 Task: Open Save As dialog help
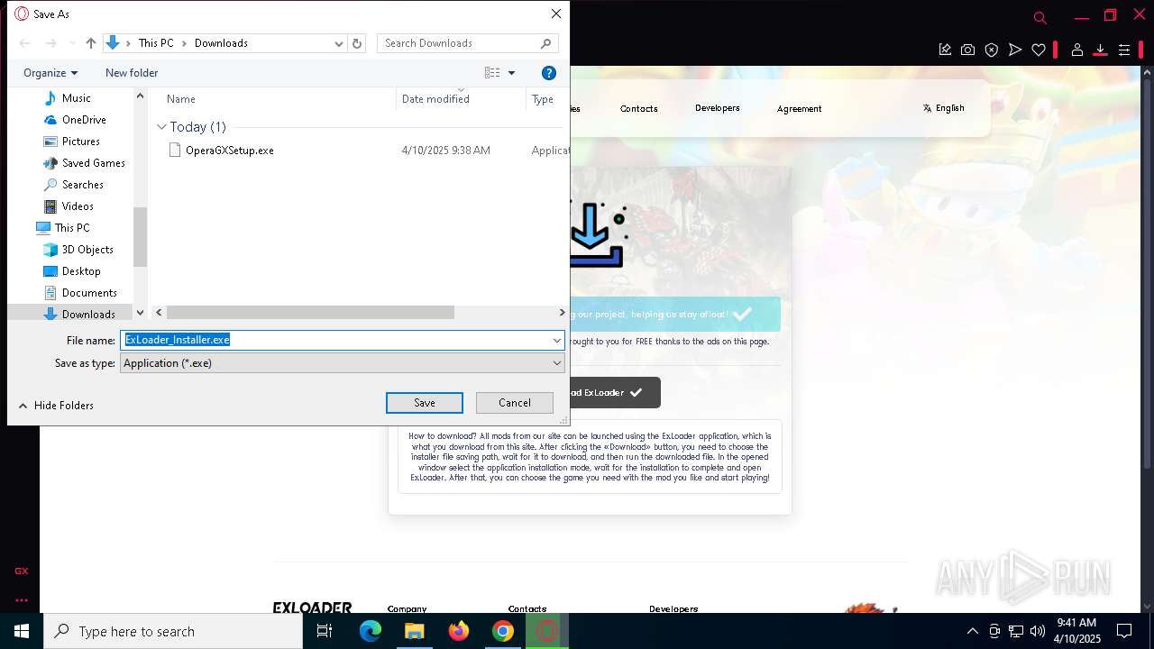(x=548, y=73)
